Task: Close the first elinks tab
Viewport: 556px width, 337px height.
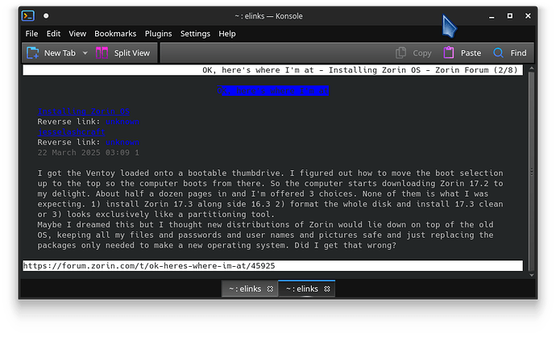Action: 270,289
